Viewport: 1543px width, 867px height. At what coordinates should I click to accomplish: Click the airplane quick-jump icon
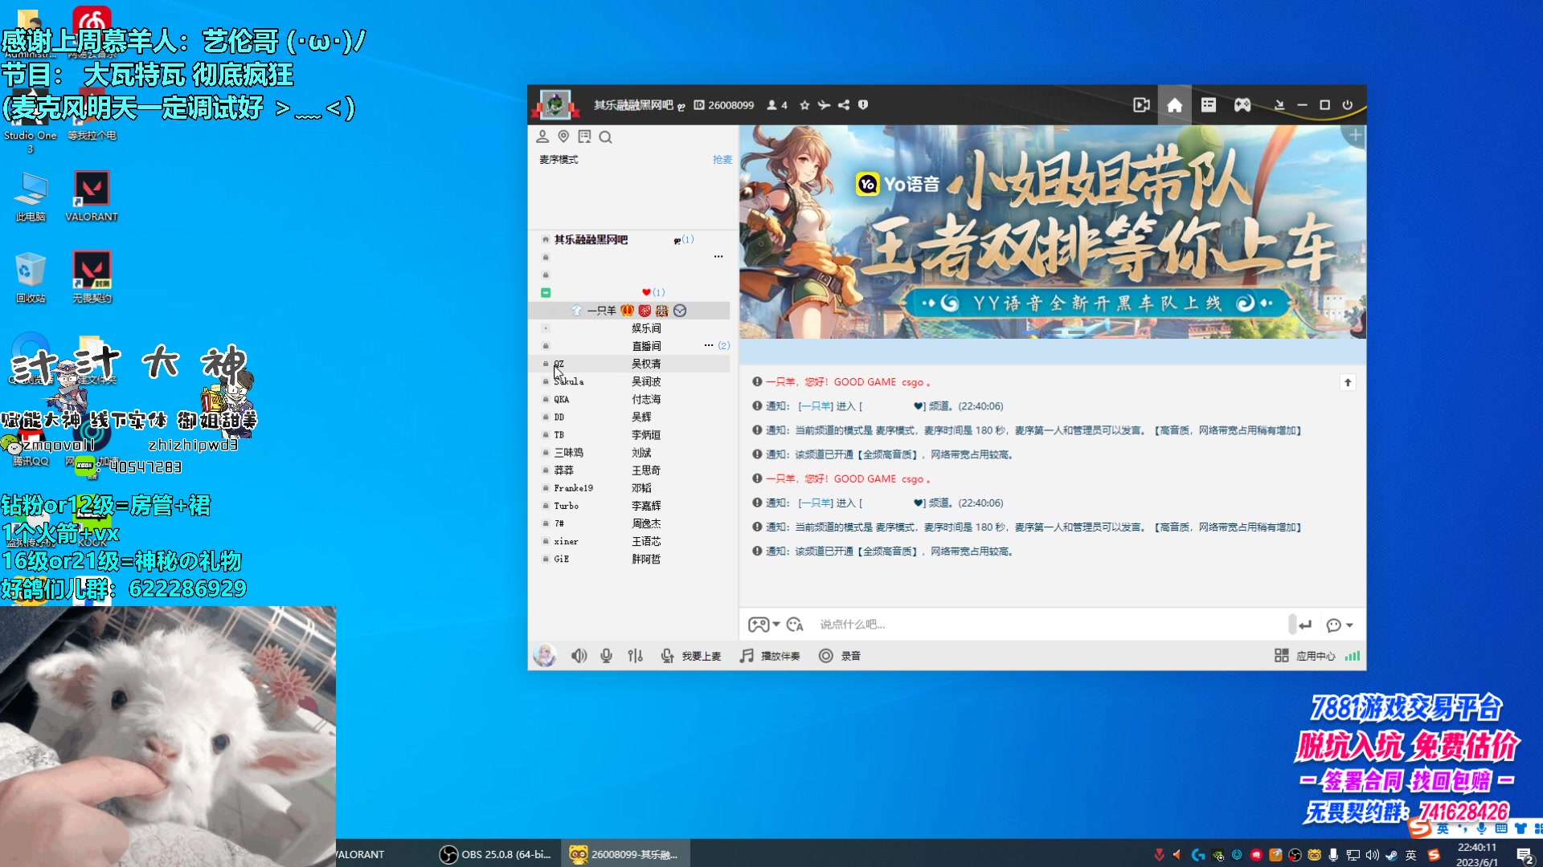tap(824, 105)
